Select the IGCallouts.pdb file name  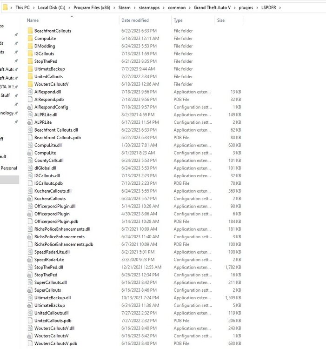pyautogui.click(x=48, y=183)
